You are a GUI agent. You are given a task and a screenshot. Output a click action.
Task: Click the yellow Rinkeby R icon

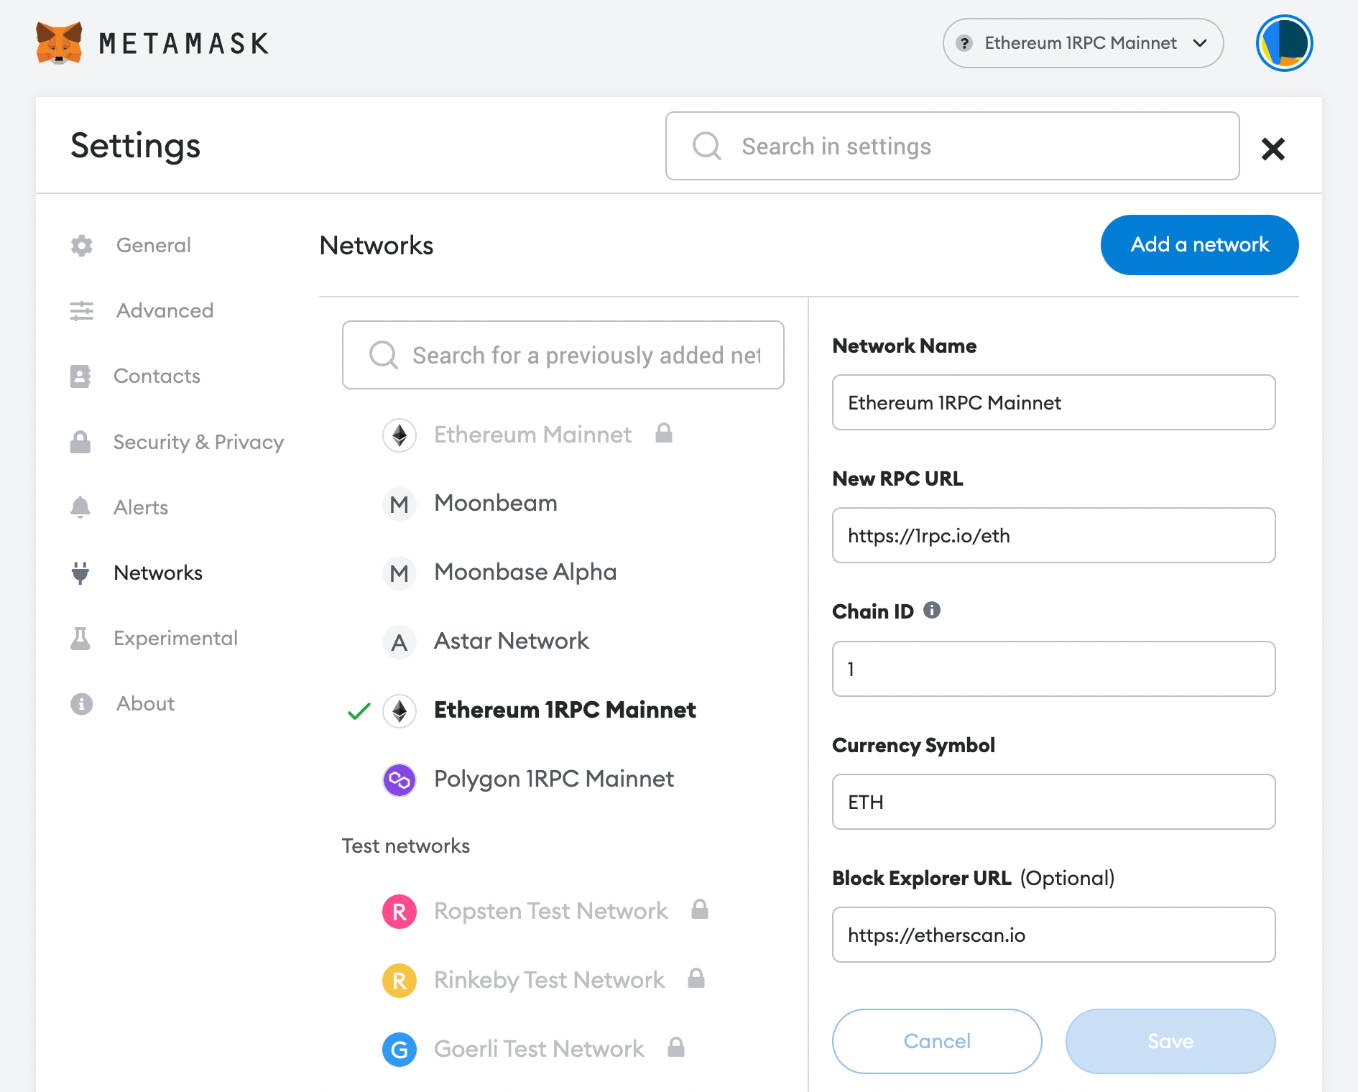(x=399, y=981)
